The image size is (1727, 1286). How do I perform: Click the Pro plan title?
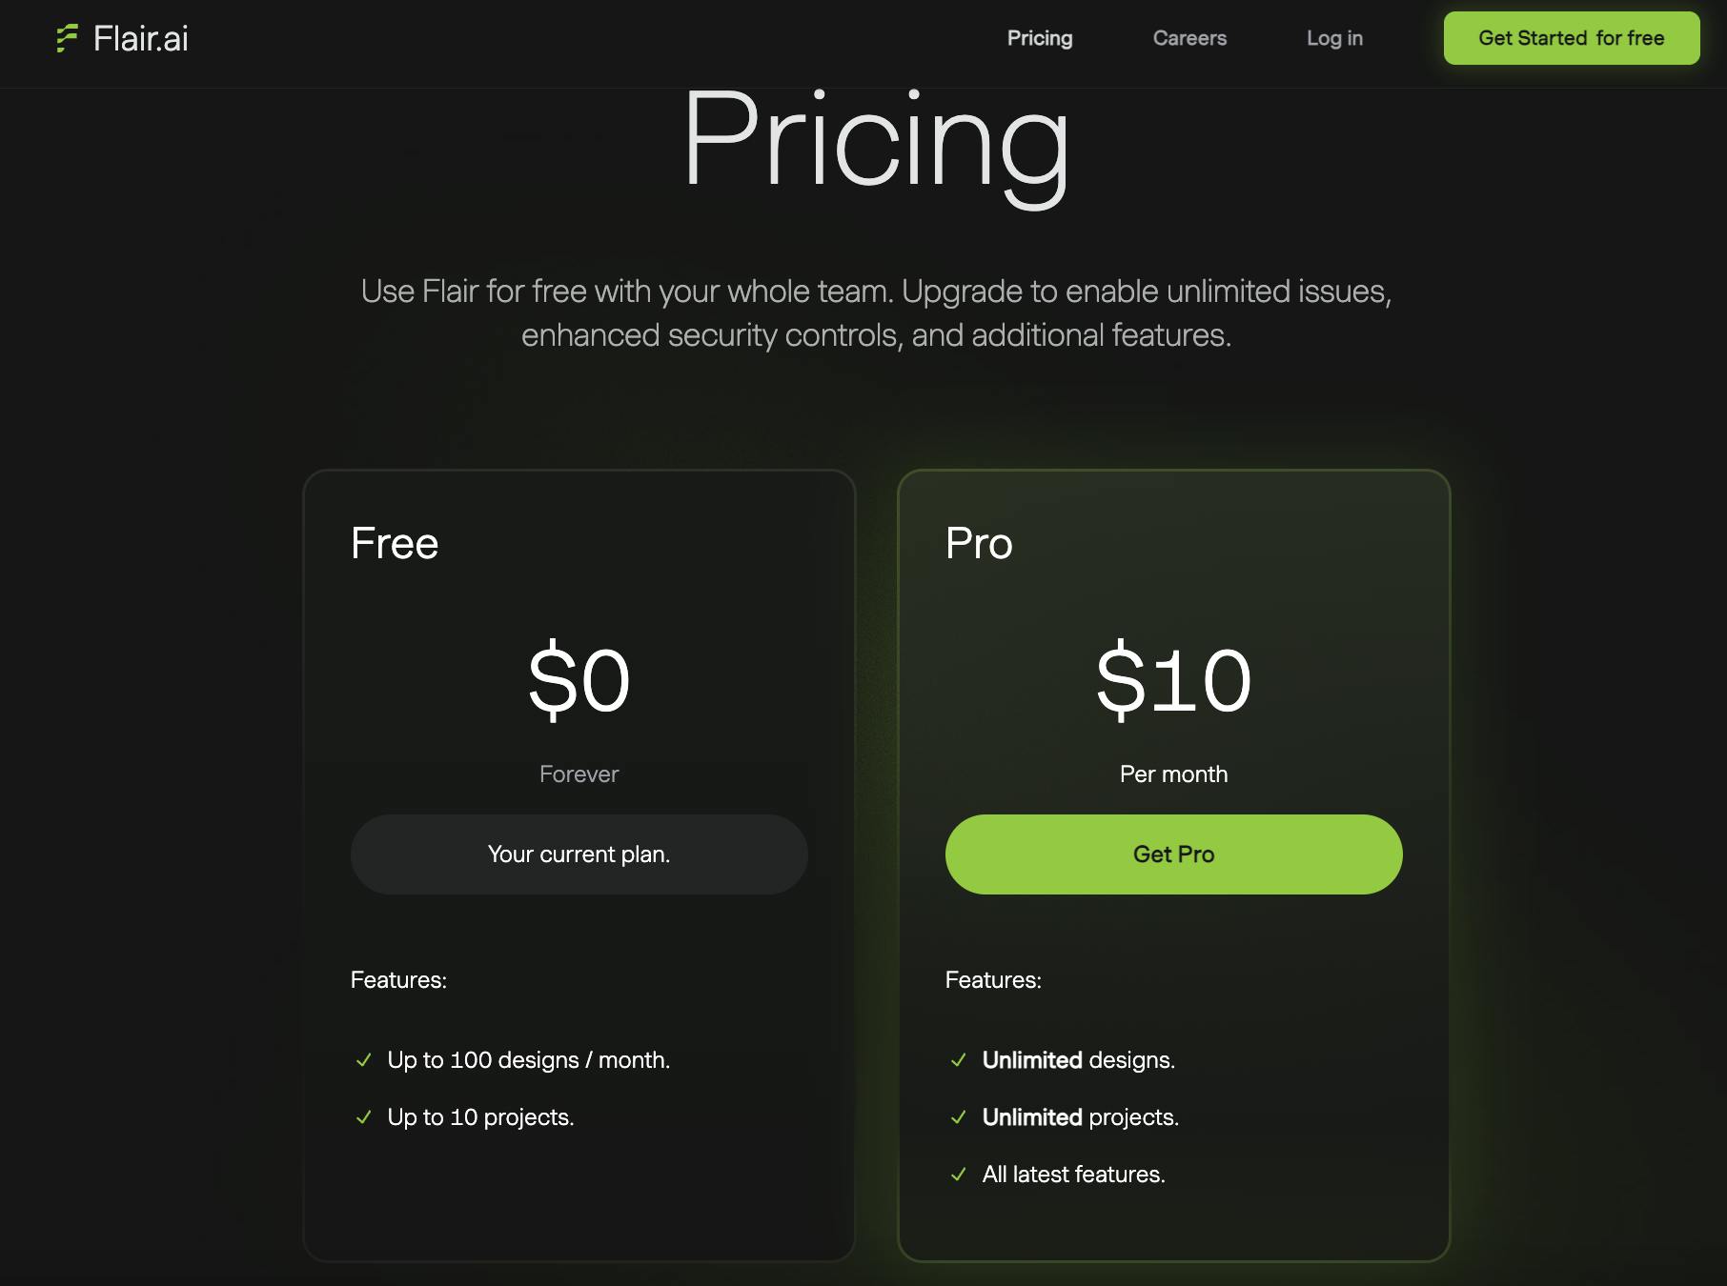pos(979,543)
